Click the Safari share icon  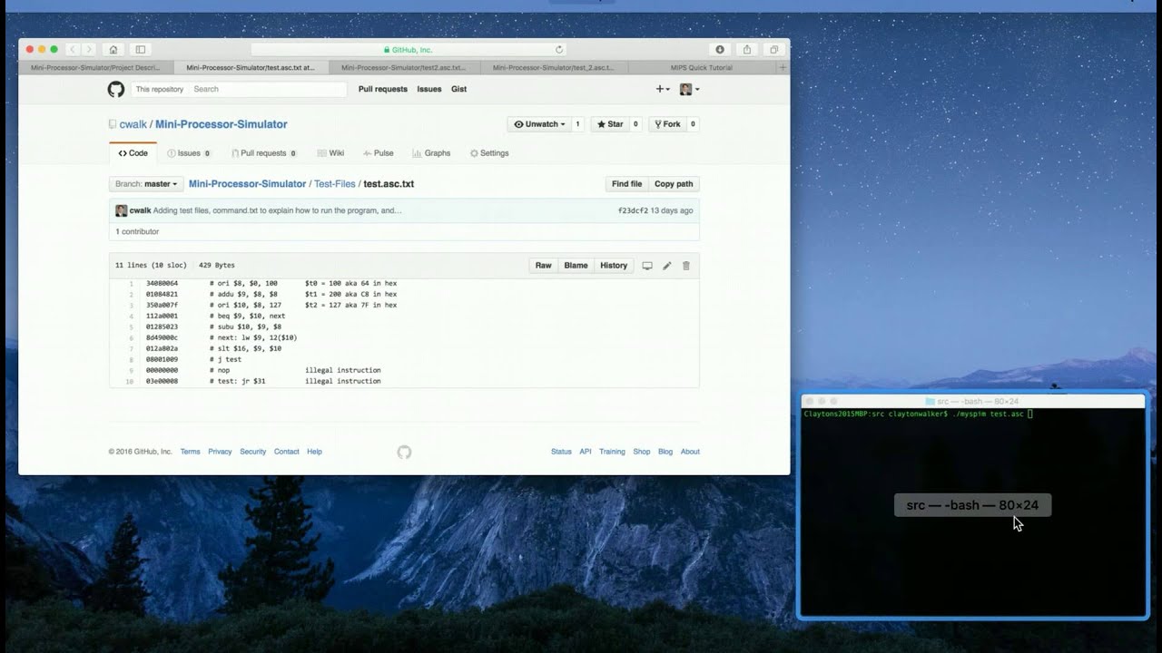pos(747,49)
